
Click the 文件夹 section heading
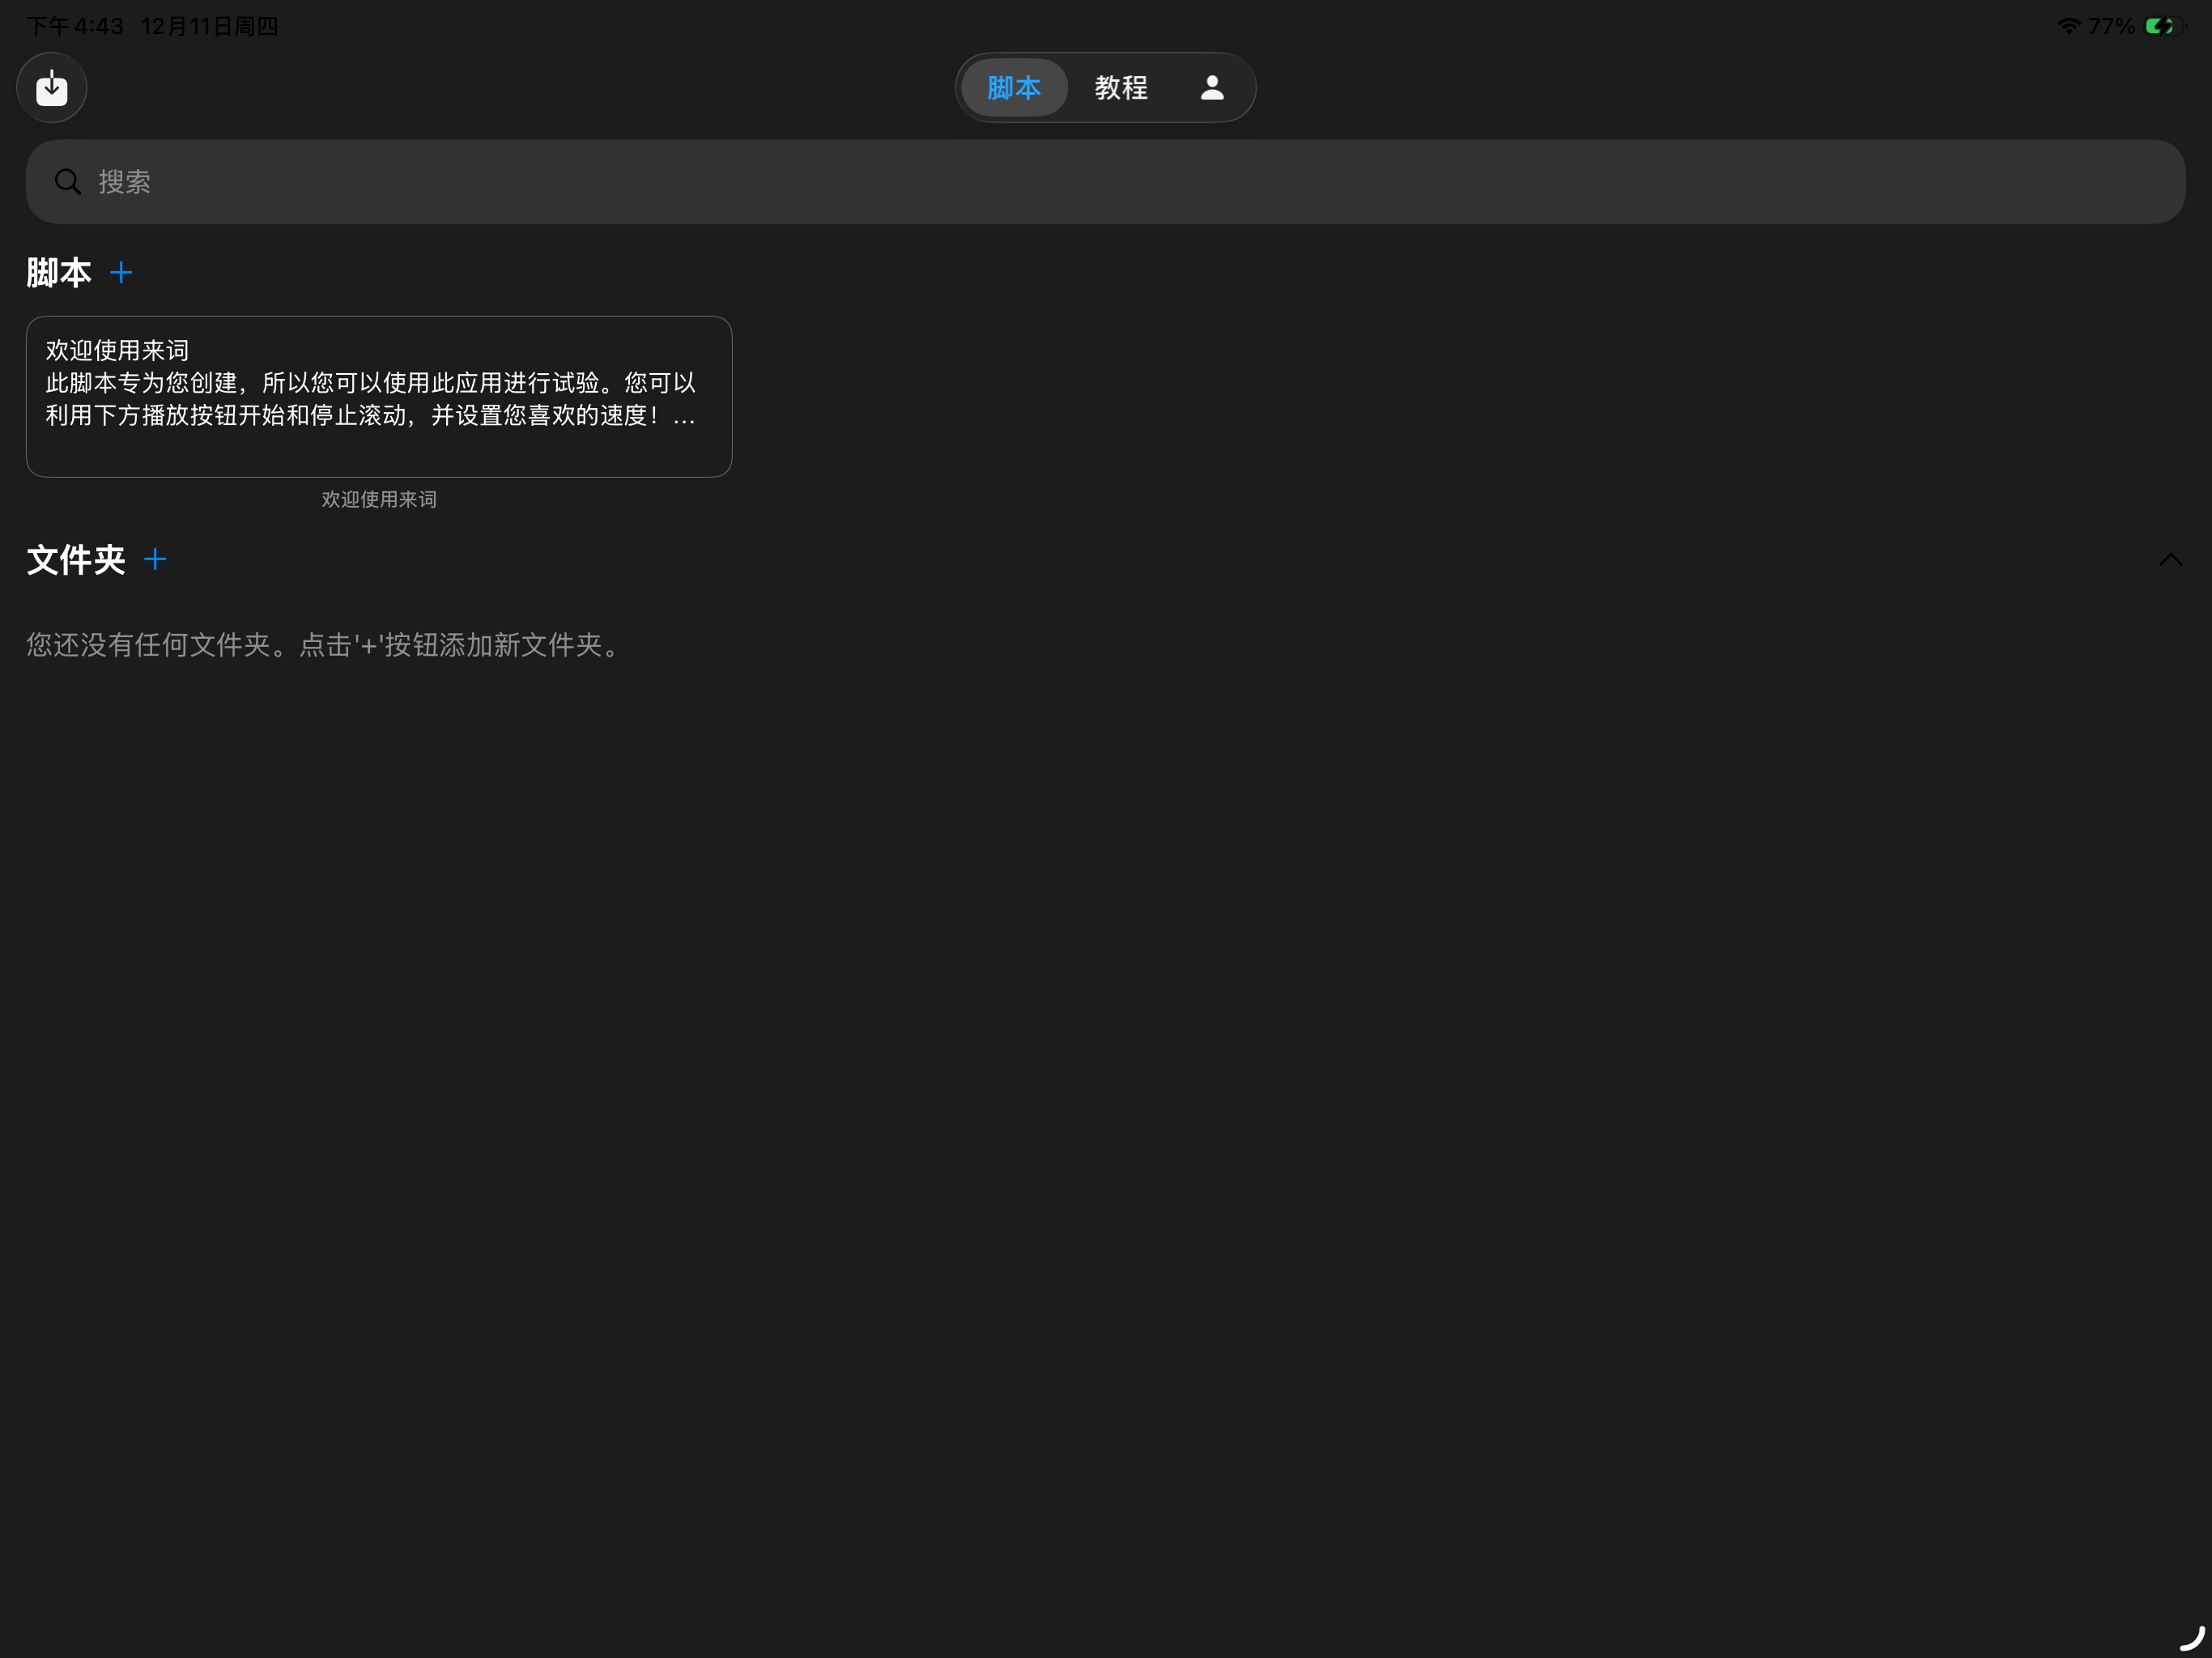click(76, 560)
